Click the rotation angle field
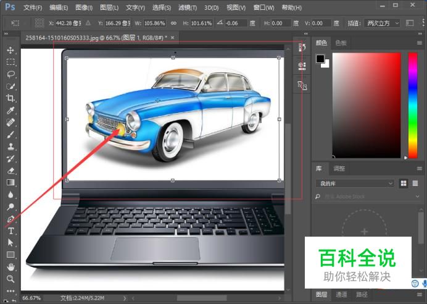This screenshot has width=427, height=304. [236, 23]
